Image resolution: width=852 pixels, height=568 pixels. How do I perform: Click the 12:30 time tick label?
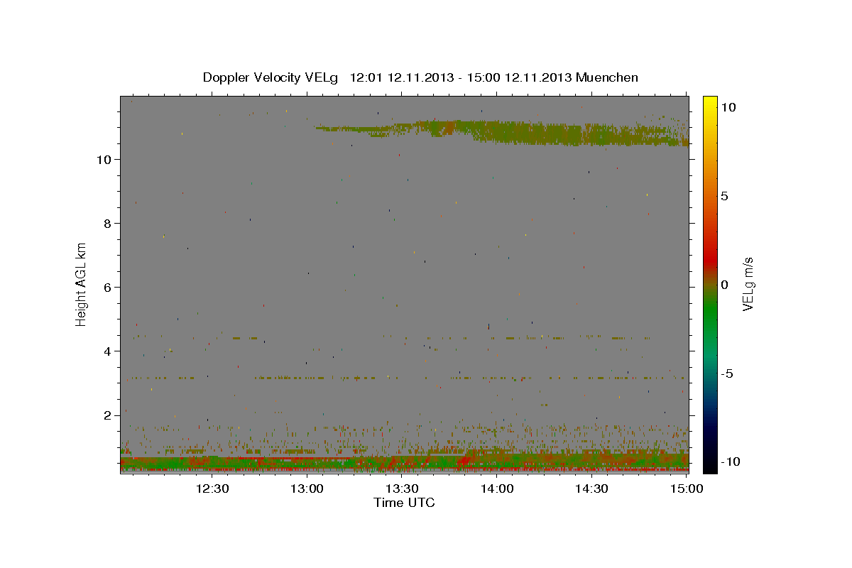pos(212,488)
